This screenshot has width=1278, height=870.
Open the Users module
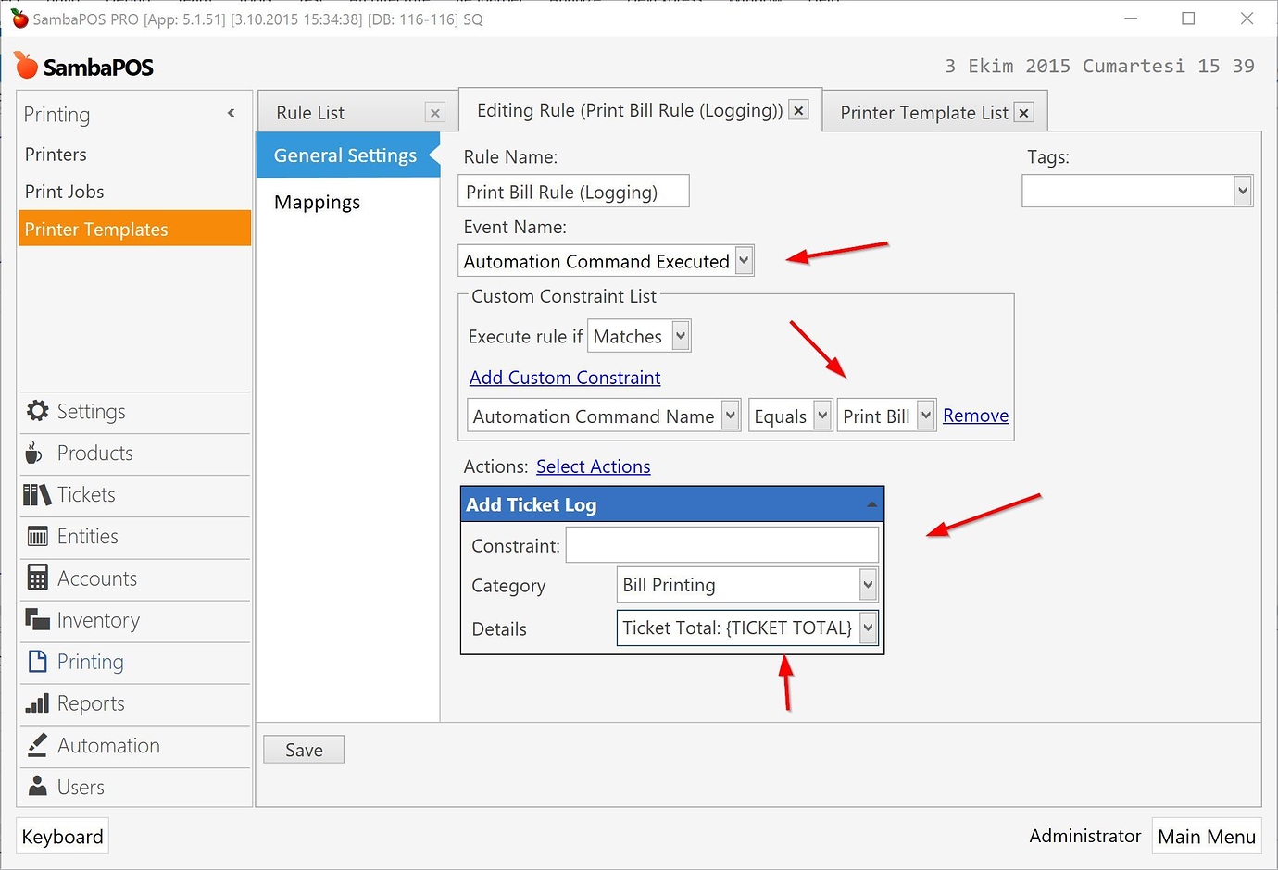pyautogui.click(x=82, y=787)
